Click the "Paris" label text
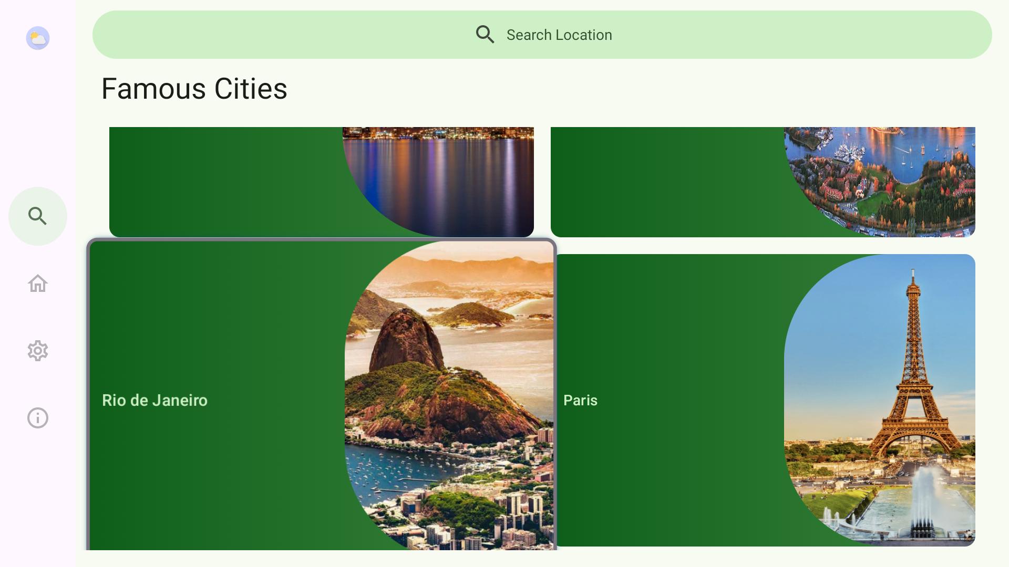The image size is (1009, 567). [580, 400]
